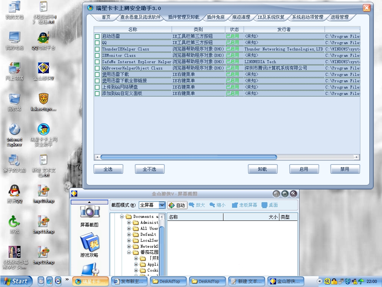Expand Default folder tree node
The width and height of the screenshot is (382, 287).
point(129,234)
